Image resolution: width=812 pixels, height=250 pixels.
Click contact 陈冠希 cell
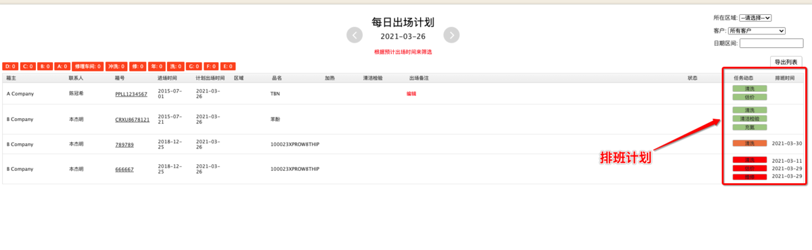pos(76,94)
